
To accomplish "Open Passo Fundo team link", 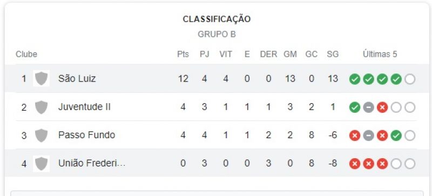I will pos(86,135).
